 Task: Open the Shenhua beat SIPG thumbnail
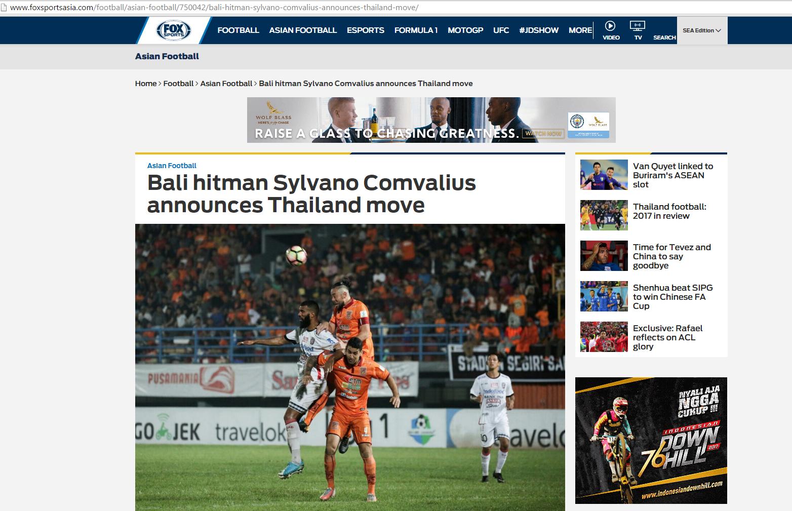click(x=604, y=296)
